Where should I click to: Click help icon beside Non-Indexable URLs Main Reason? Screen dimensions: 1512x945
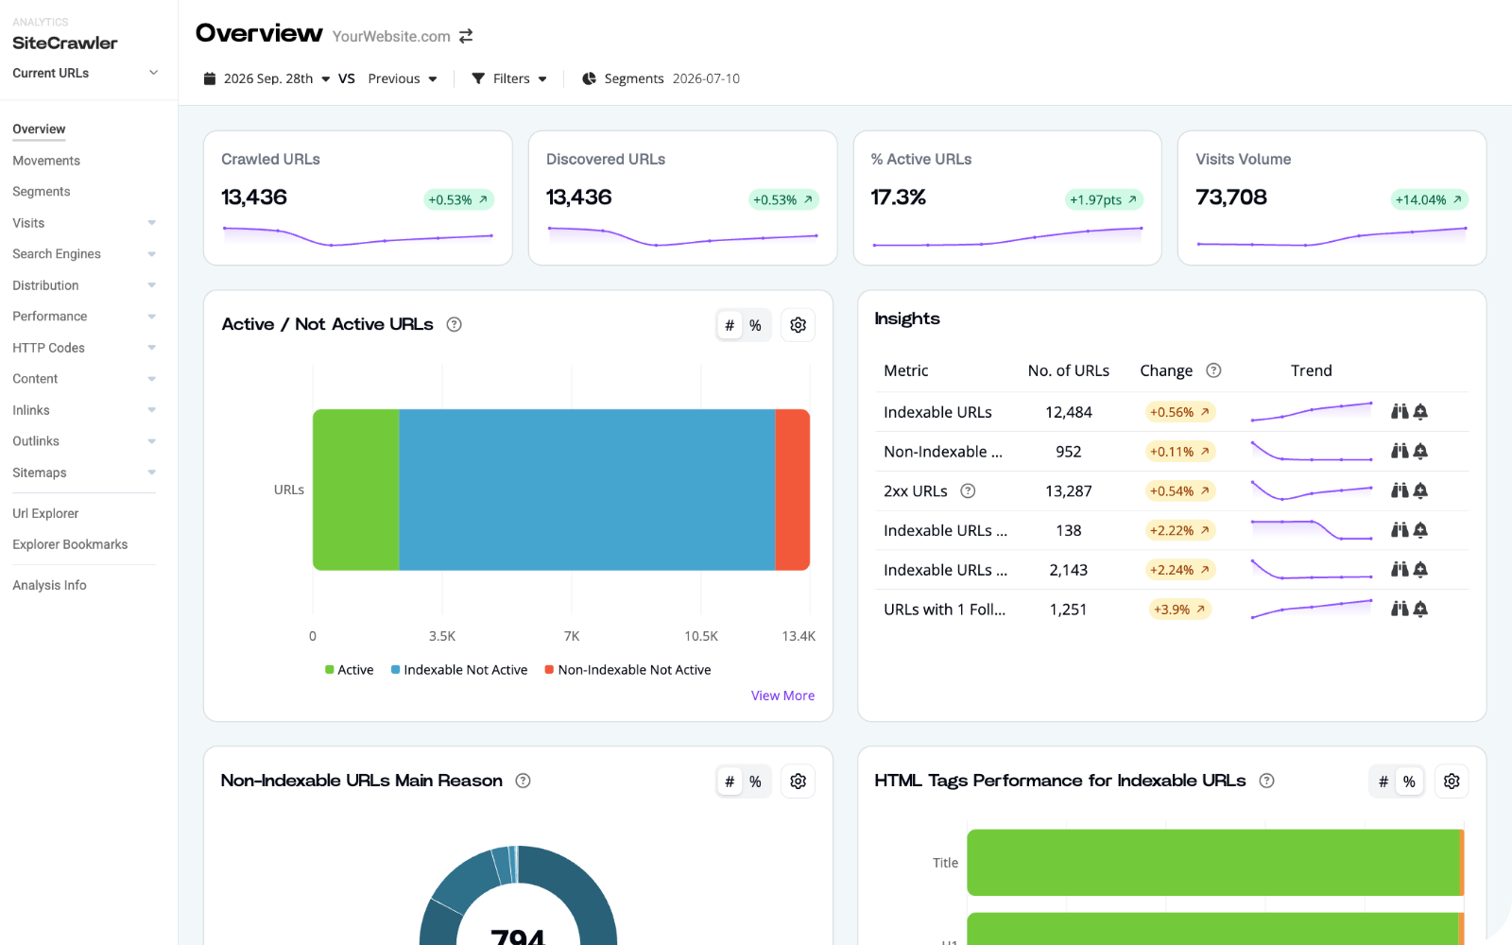(524, 781)
